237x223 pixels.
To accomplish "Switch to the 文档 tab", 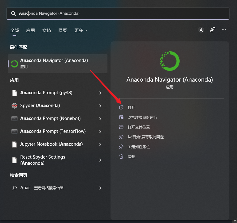I will [x=47, y=30].
